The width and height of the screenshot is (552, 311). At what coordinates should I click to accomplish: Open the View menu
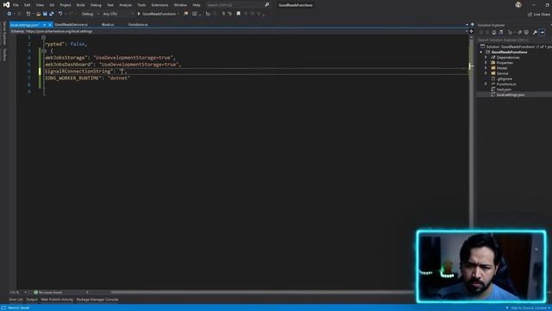point(40,5)
